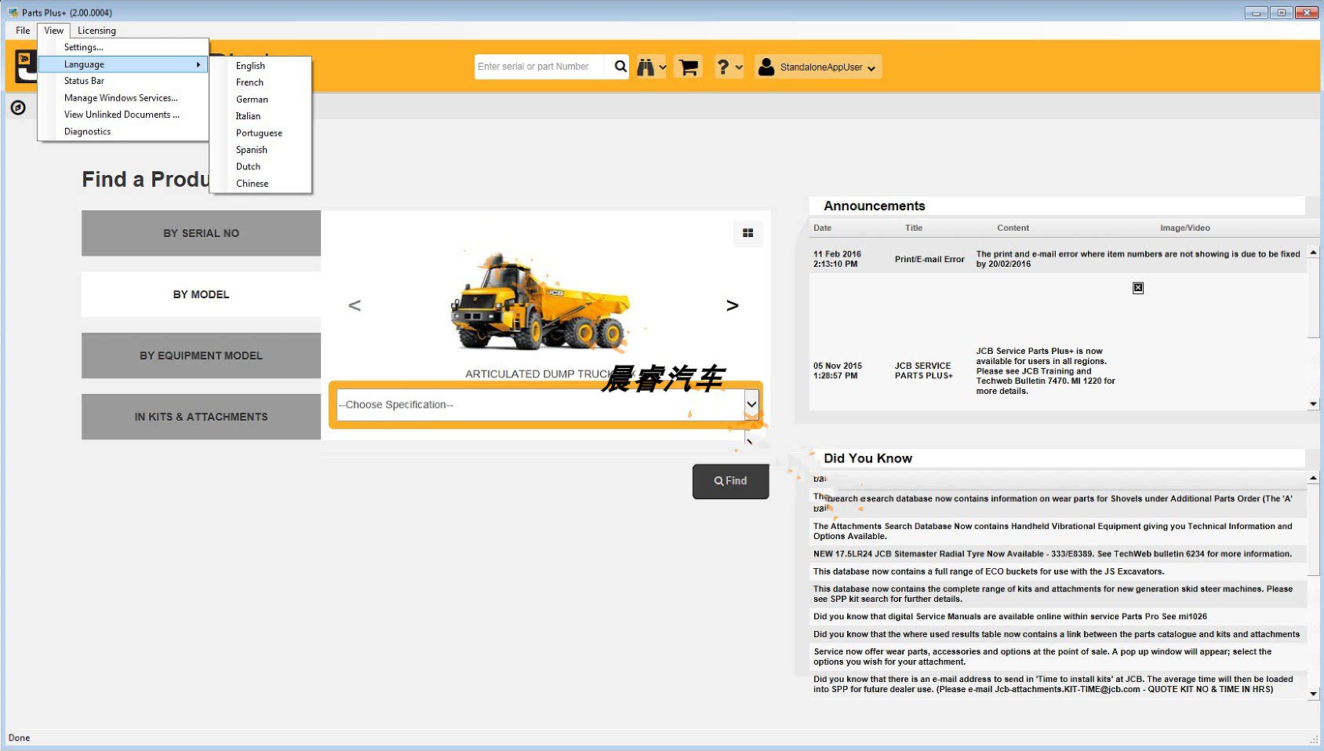
Task: Expand the help dropdown arrow
Action: click(x=739, y=67)
